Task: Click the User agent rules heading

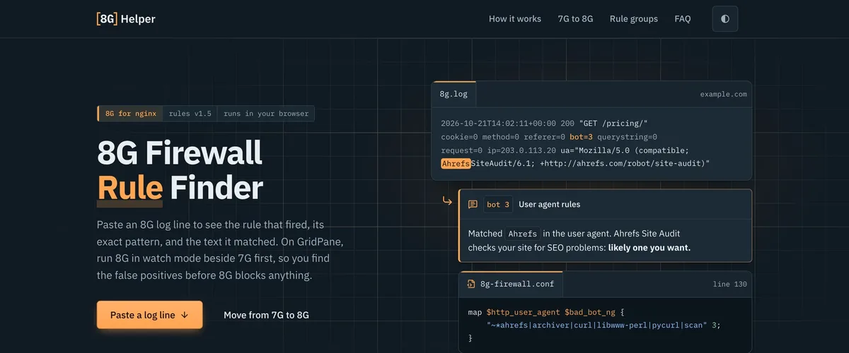Action: pos(550,205)
